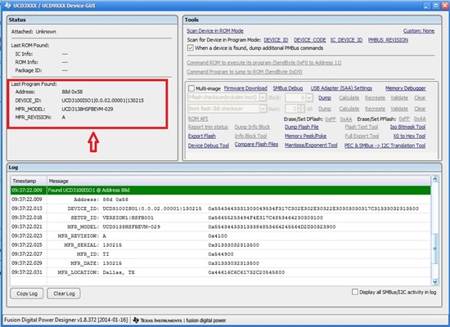The width and height of the screenshot is (450, 327).
Task: Open Memory Peek/Poke
Action: 305,136
